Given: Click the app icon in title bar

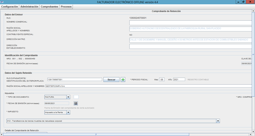Looking at the screenshot, I should click(2, 2).
